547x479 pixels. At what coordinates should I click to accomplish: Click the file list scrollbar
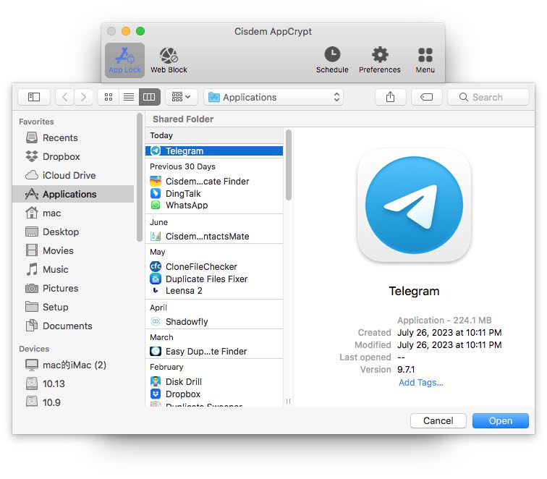pyautogui.click(x=289, y=165)
